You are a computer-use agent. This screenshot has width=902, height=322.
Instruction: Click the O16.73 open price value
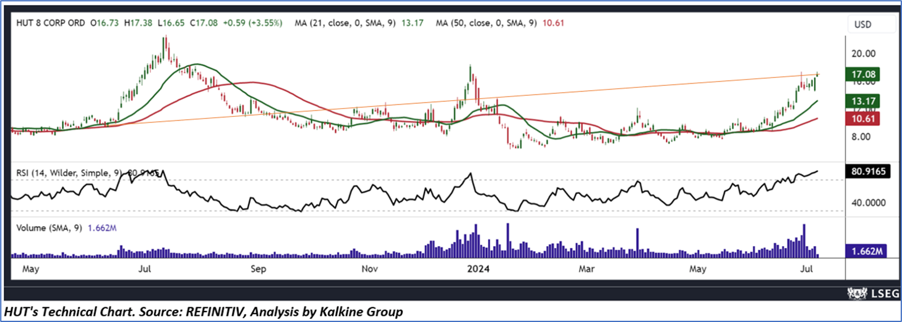(105, 23)
